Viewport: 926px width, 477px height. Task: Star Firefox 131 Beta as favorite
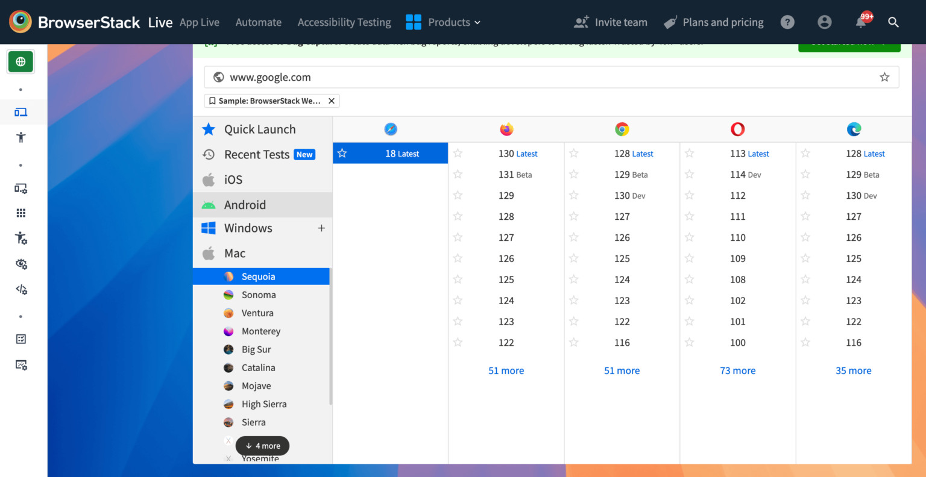pos(458,175)
